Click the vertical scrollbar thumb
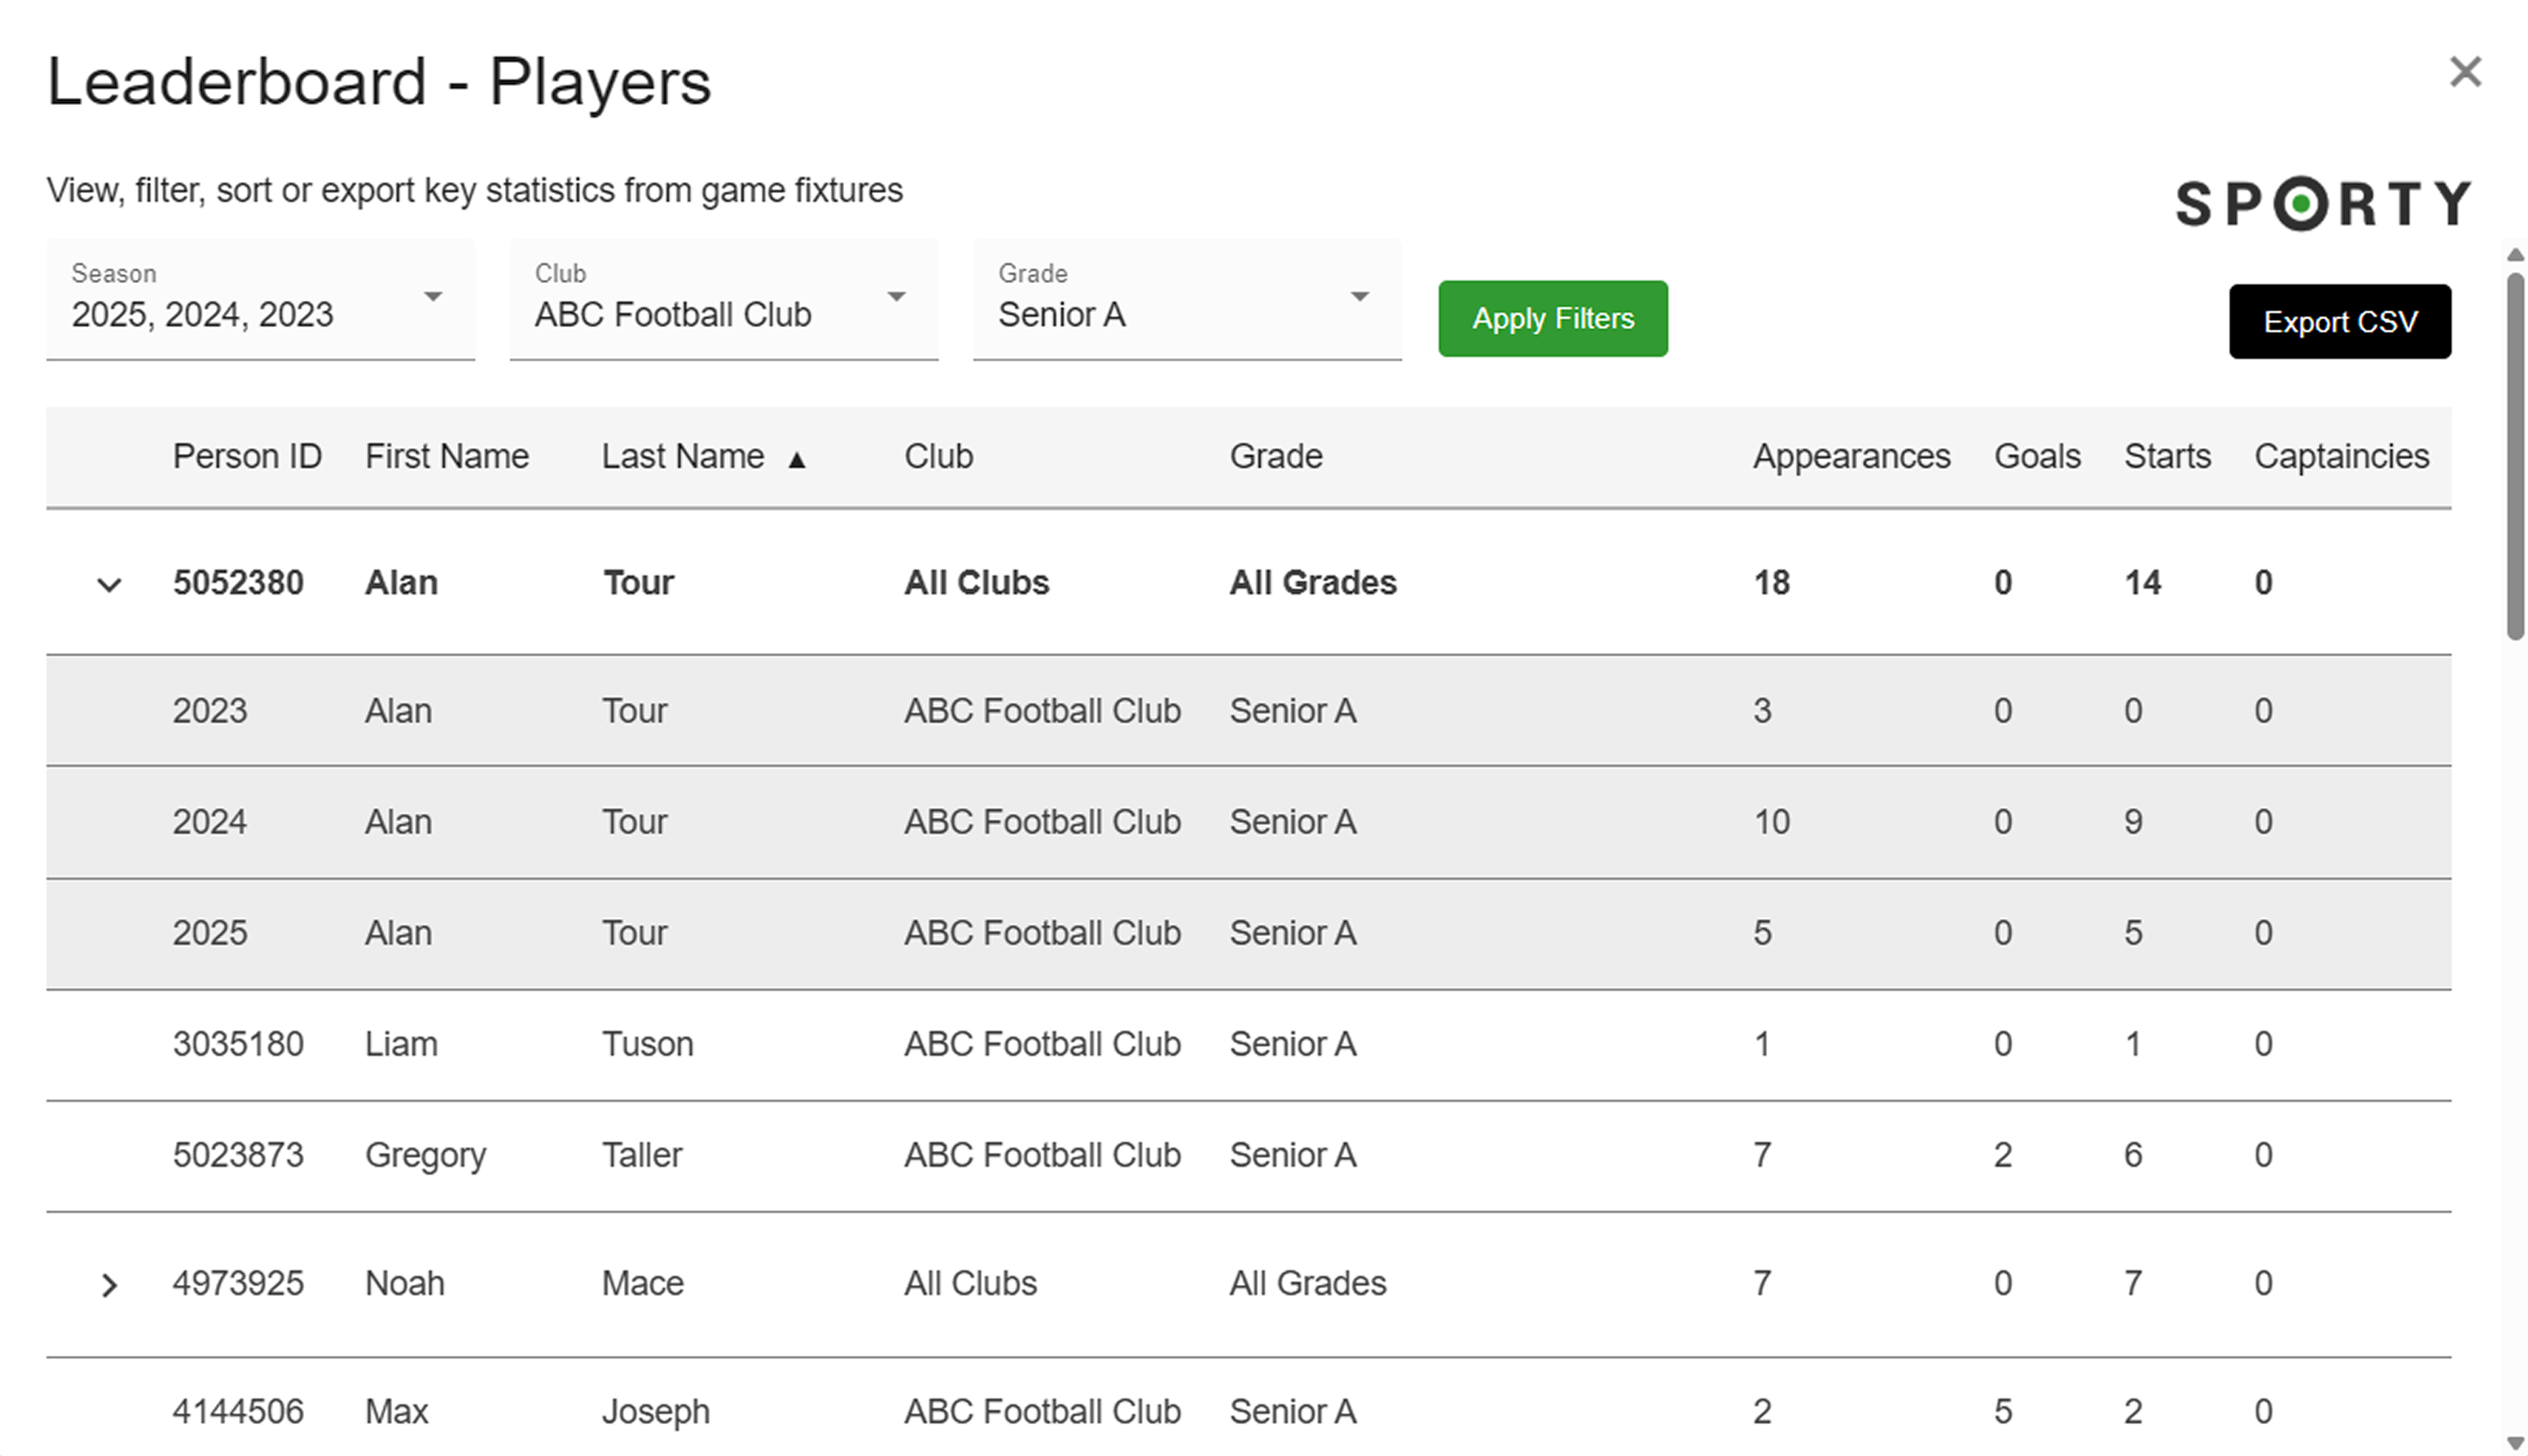 pos(2515,455)
